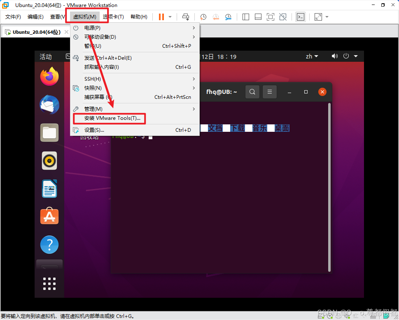
Task: Open Thunderbird mail from the dock
Action: (49, 105)
